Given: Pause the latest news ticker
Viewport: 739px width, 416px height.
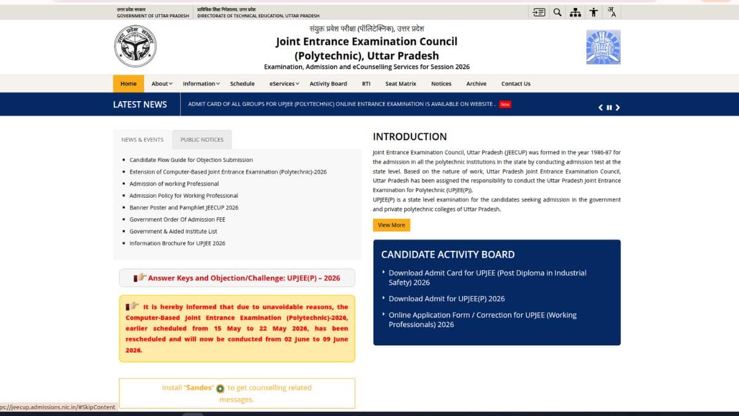Looking at the screenshot, I should click(609, 107).
